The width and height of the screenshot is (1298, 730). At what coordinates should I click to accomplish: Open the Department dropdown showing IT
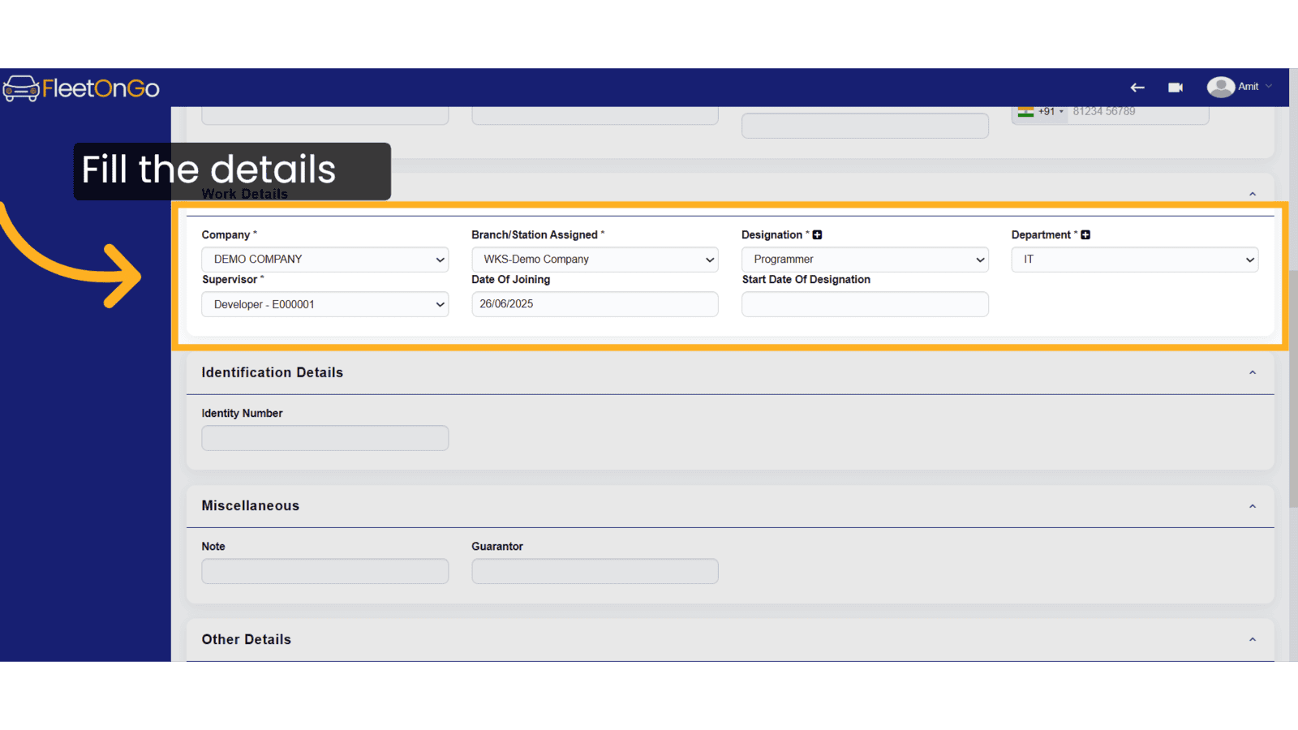pyautogui.click(x=1135, y=260)
